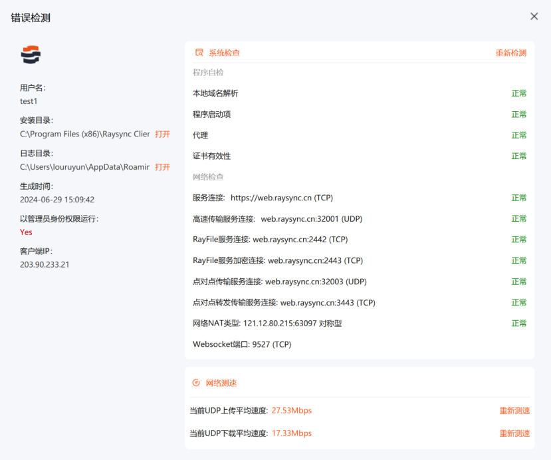Viewport: 551px width, 460px height.
Task: Click the red Yes administrator value
Action: (x=26, y=232)
